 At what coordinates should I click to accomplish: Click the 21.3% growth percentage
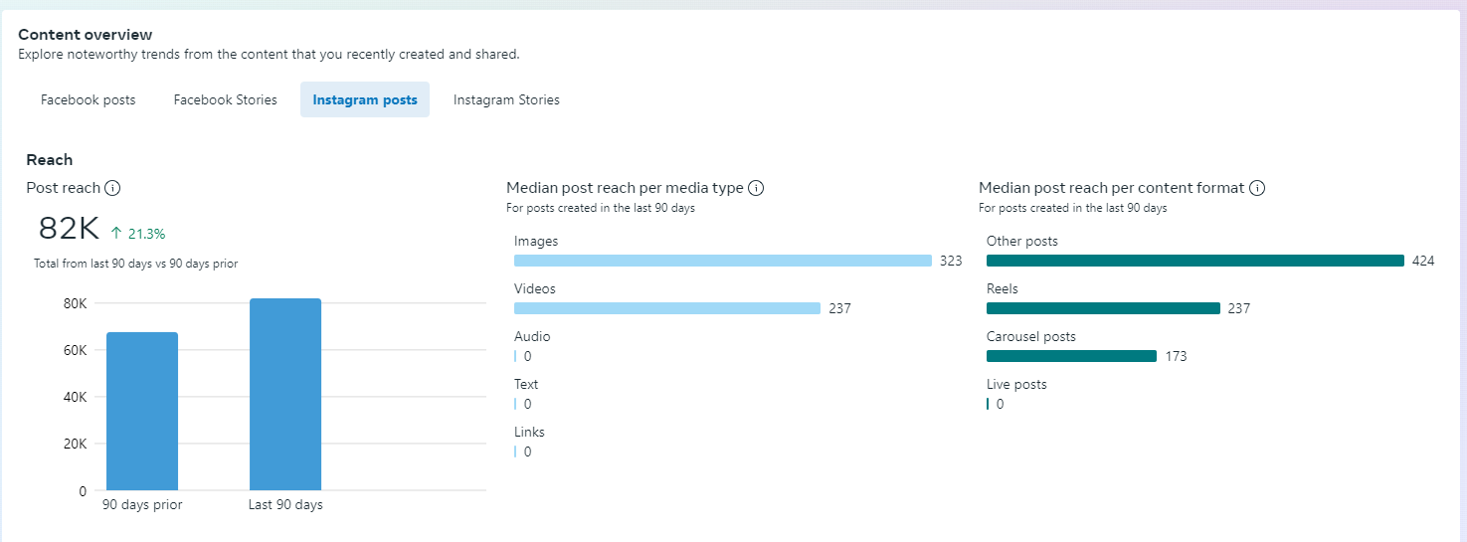tap(146, 234)
